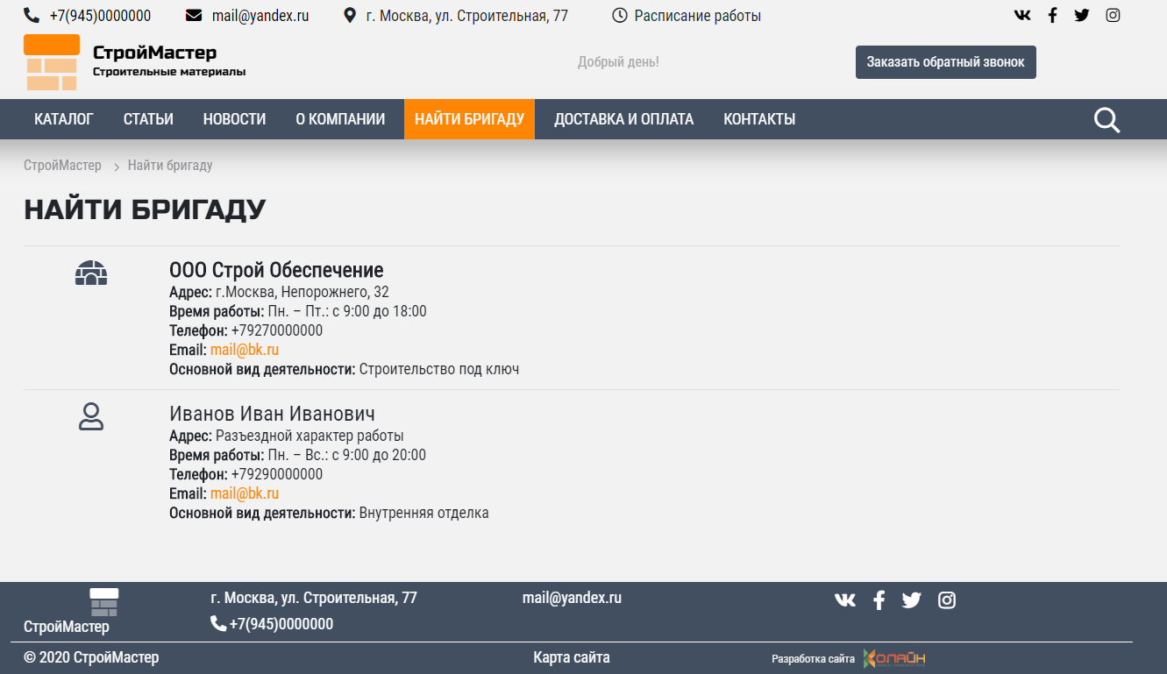This screenshot has width=1167, height=674.
Task: Open the Контакты page
Action: point(759,119)
